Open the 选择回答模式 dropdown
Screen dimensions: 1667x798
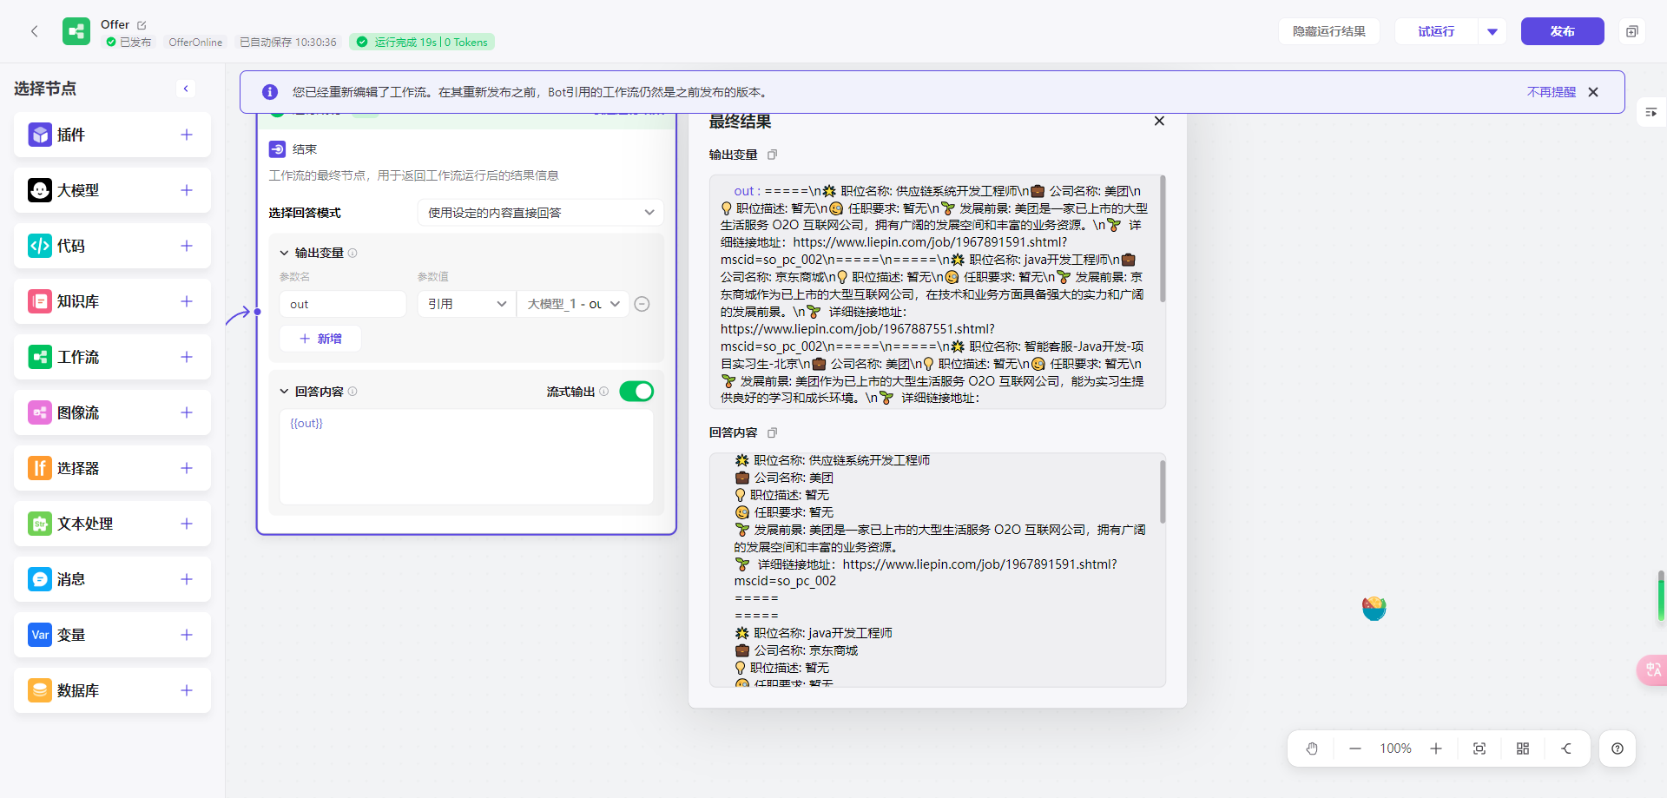(540, 213)
